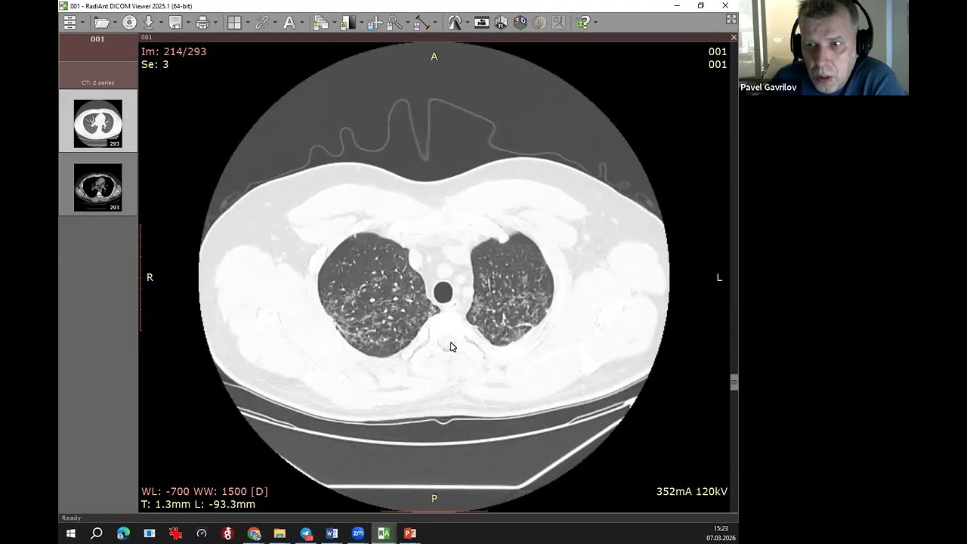Open Zoom from the taskbar
The height and width of the screenshot is (544, 967).
click(x=358, y=533)
